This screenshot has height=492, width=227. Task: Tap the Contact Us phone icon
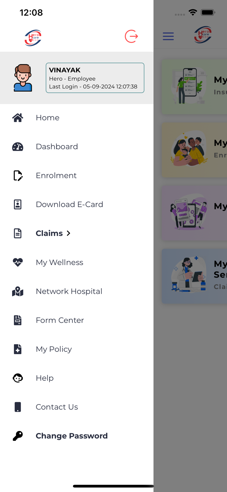coord(17,407)
